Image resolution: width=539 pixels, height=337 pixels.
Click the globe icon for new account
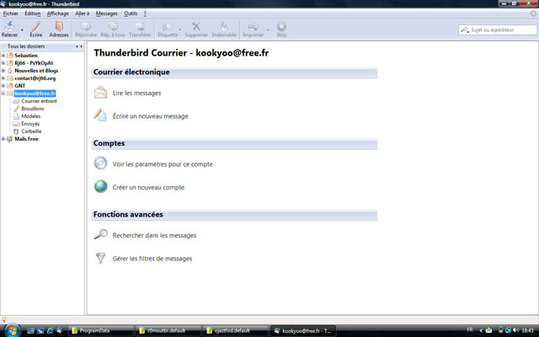coord(101,186)
